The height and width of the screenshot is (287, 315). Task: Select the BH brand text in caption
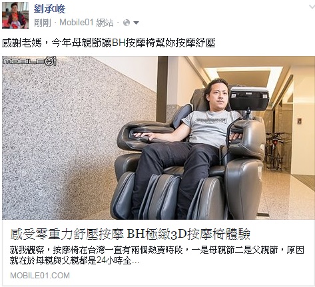(119, 43)
